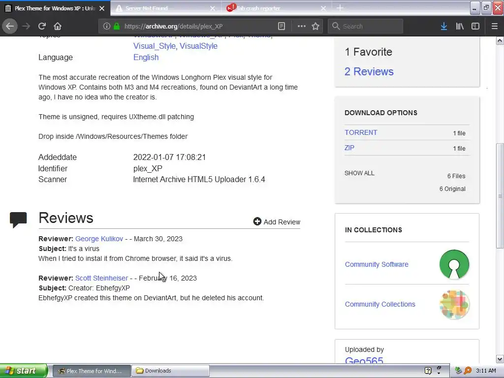The width and height of the screenshot is (504, 378).
Task: Select identifier value 'plex_XP'
Action: pos(148,168)
